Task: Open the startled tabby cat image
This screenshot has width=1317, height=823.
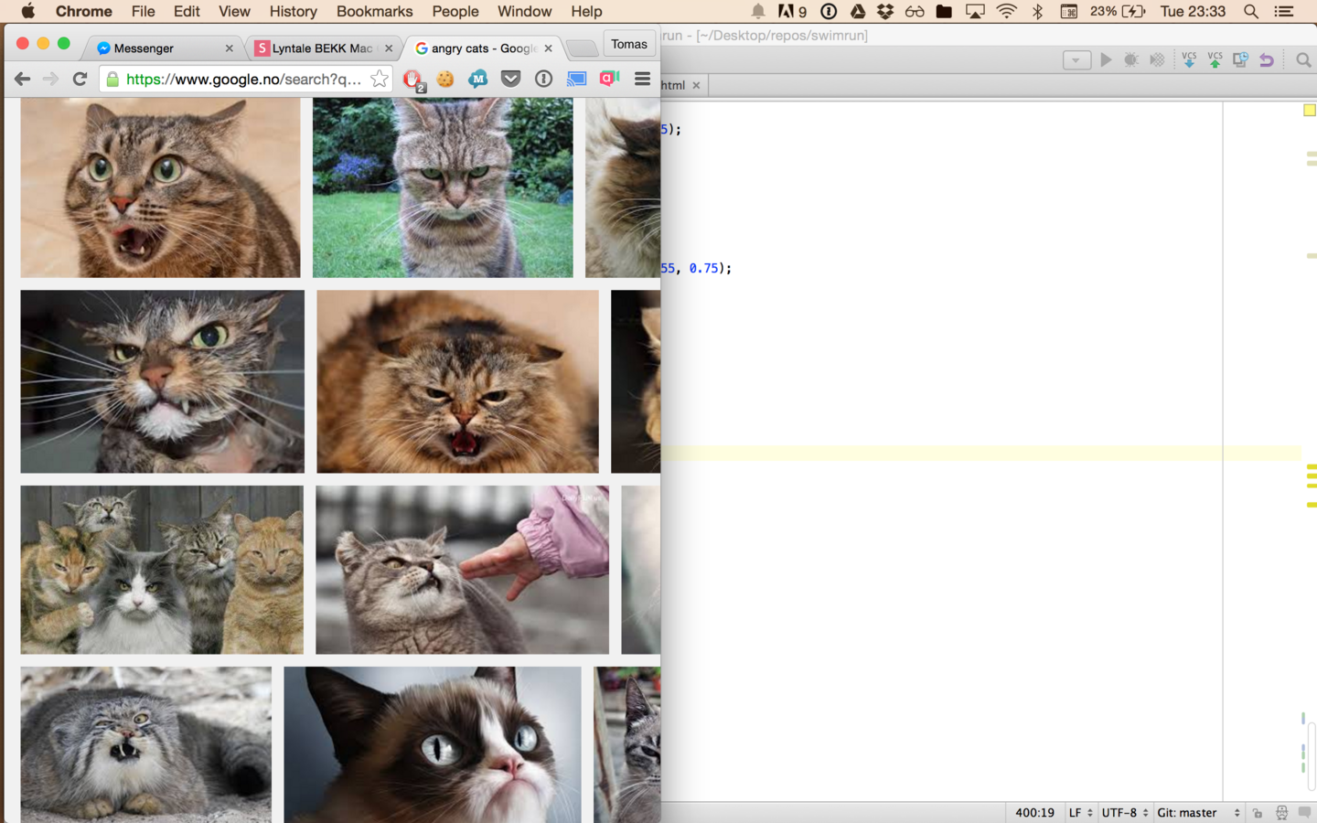Action: [160, 187]
